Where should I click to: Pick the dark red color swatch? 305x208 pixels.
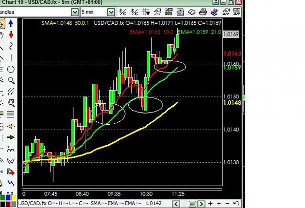coord(8,204)
